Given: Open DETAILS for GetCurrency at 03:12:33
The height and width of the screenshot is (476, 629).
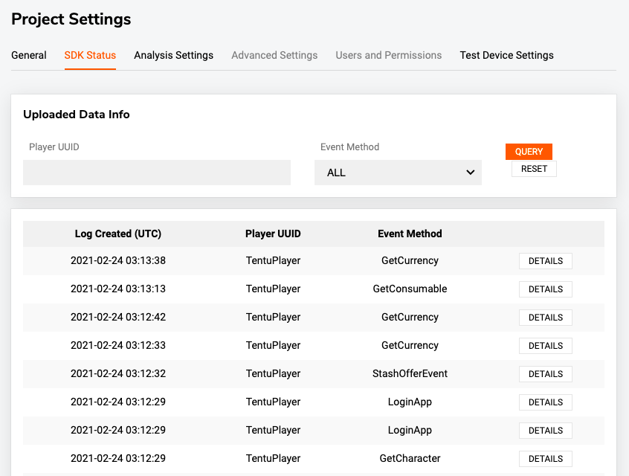Looking at the screenshot, I should tap(546, 346).
